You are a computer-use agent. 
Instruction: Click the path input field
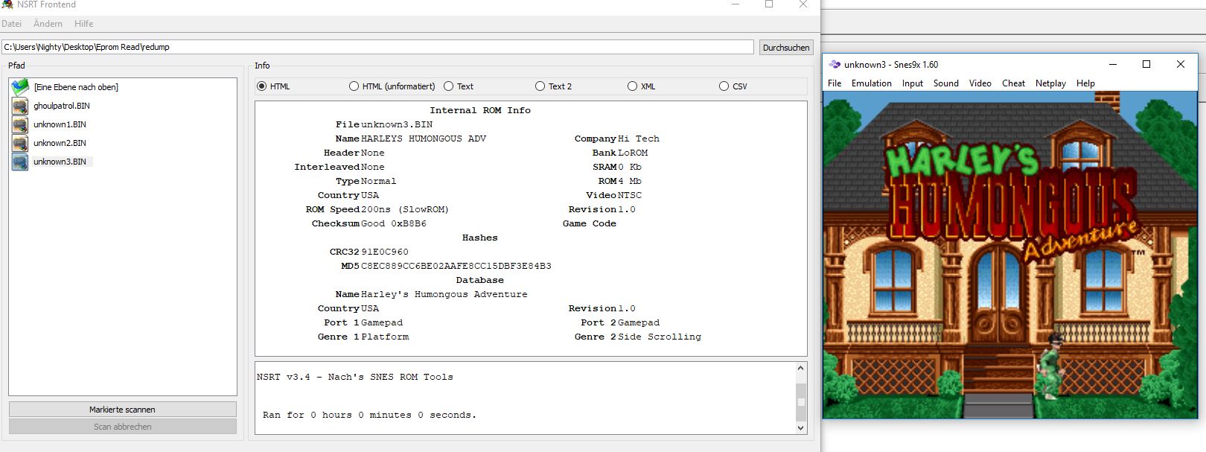click(377, 47)
